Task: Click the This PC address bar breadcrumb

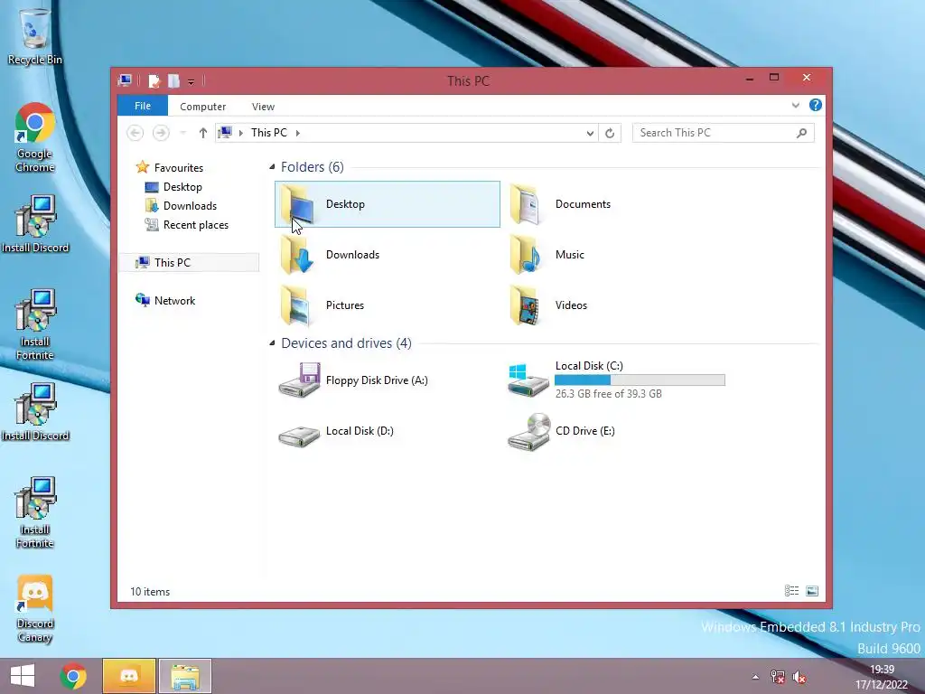Action: tap(269, 133)
